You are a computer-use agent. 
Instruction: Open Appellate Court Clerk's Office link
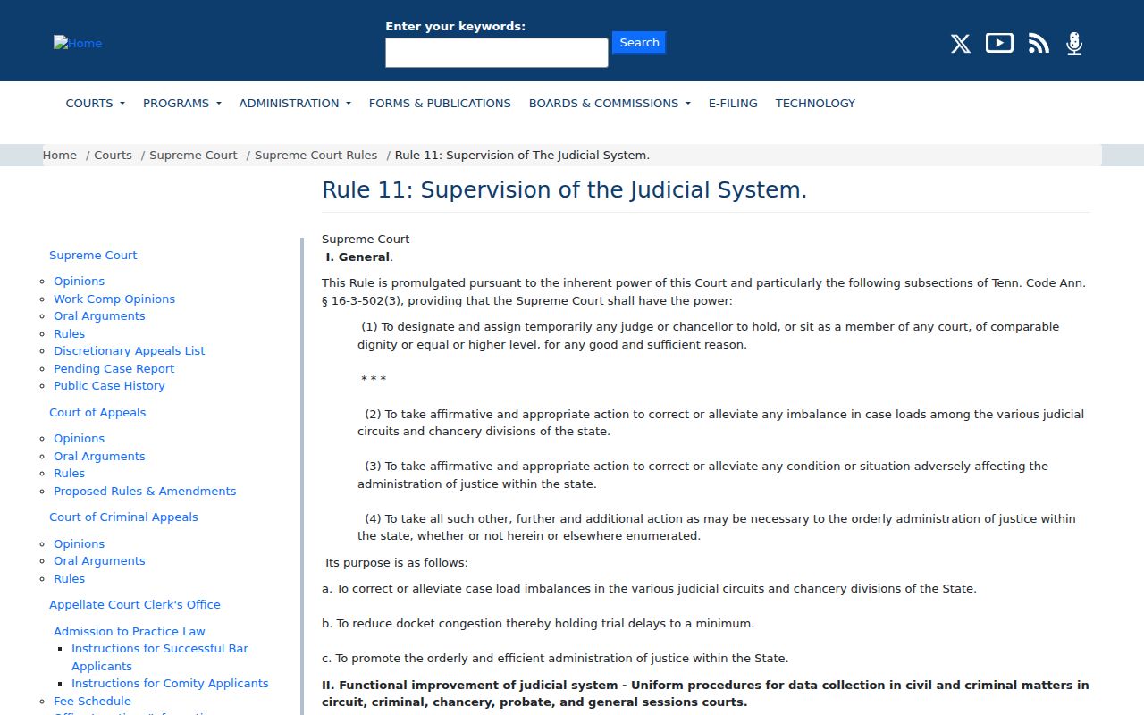(x=135, y=605)
